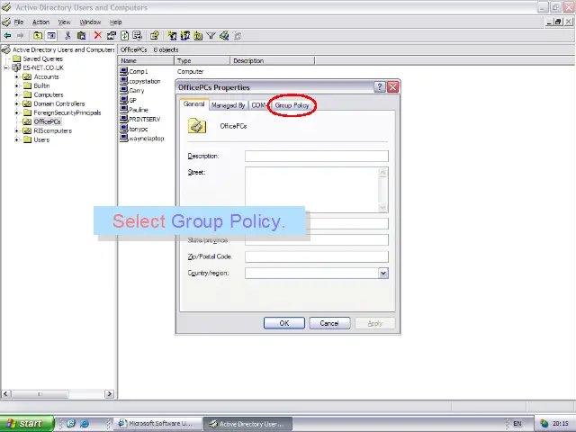The width and height of the screenshot is (576, 432).
Task: Expand the Accounts tree node
Action: pyautogui.click(x=16, y=76)
